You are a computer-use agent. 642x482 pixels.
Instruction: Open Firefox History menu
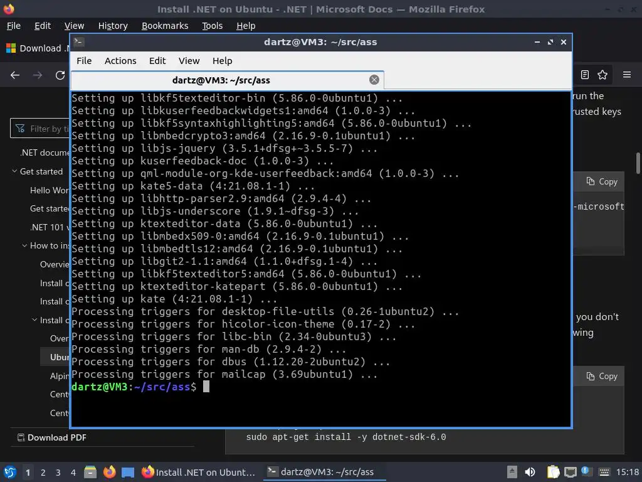pyautogui.click(x=113, y=26)
